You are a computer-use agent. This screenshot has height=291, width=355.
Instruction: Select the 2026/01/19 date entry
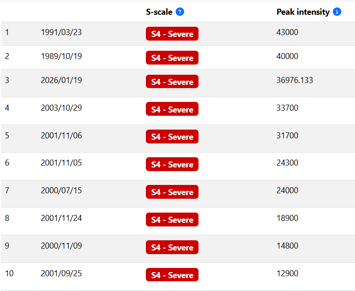[x=61, y=80]
